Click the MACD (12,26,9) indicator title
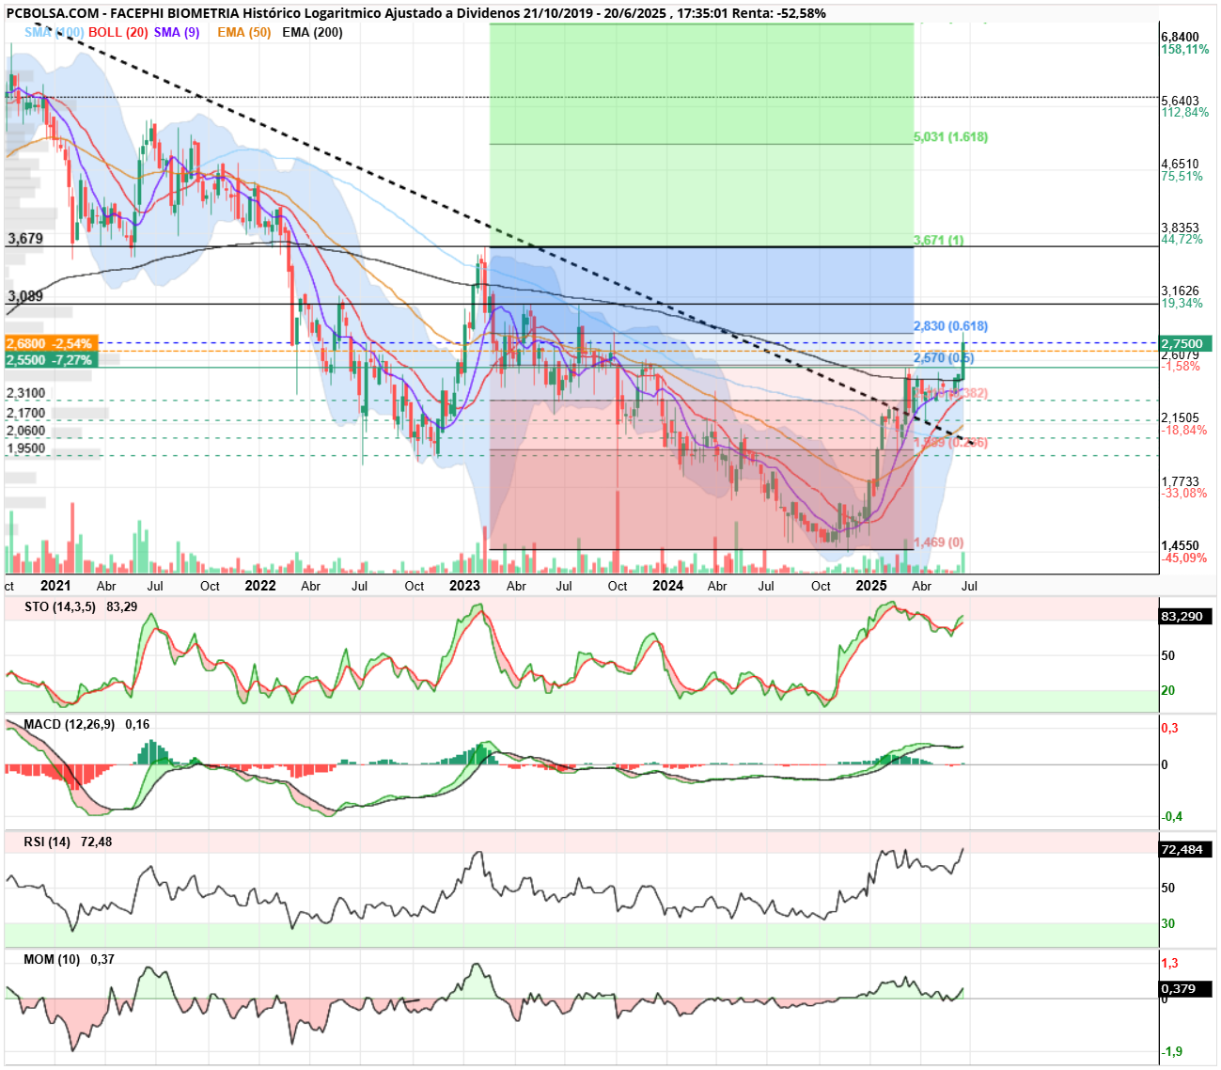 point(70,724)
